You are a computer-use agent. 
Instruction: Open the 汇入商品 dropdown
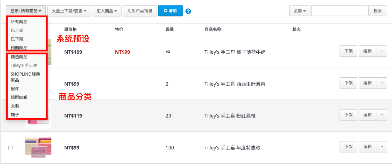pos(107,11)
